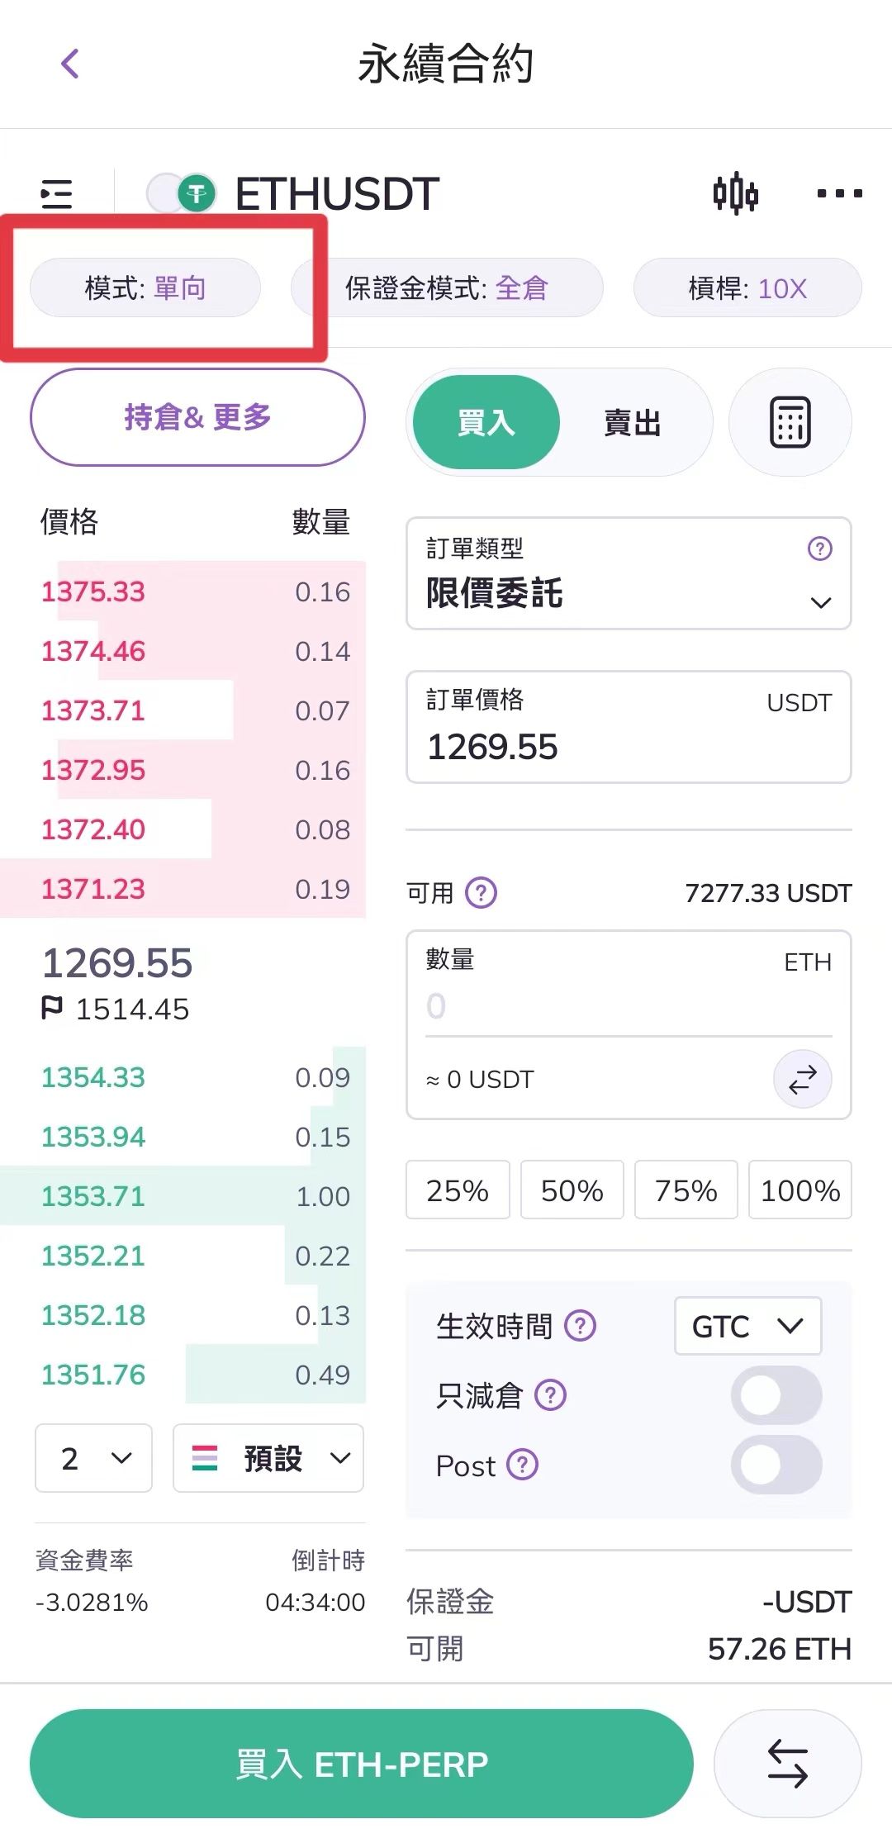Open the candlestick chart icon
892x1843 pixels.
(735, 194)
